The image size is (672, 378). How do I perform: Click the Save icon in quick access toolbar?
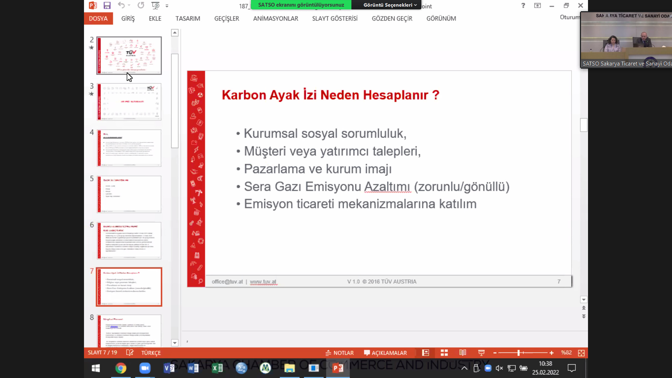coord(107,5)
